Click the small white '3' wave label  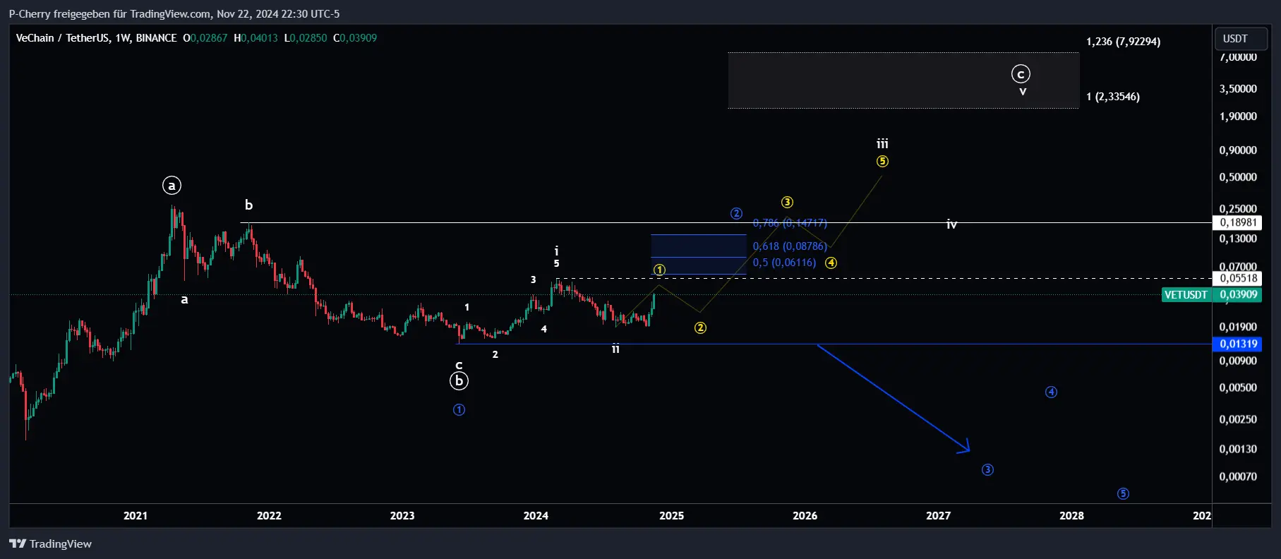pyautogui.click(x=534, y=279)
